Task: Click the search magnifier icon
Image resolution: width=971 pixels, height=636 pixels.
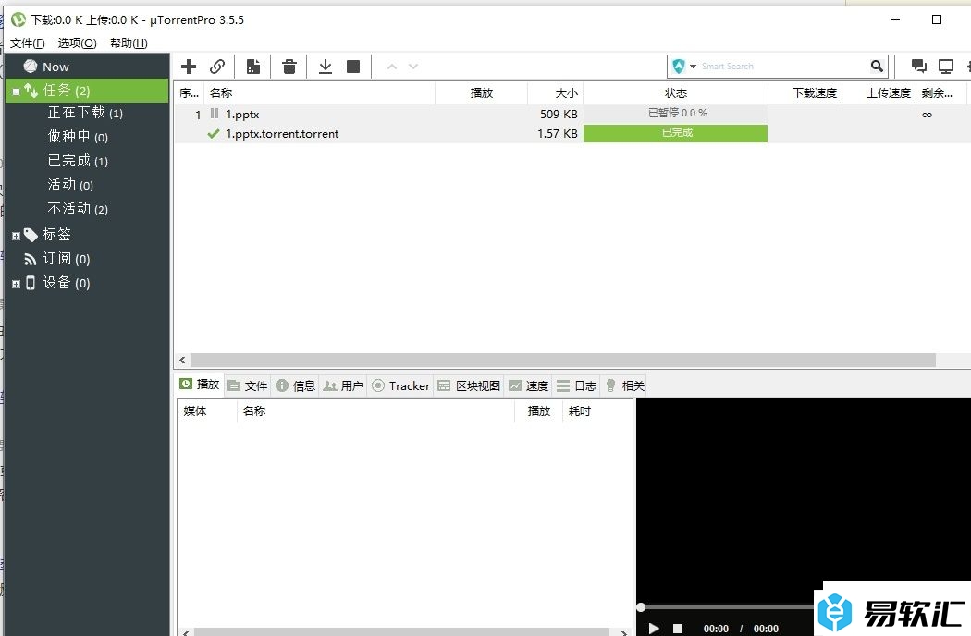Action: click(877, 67)
